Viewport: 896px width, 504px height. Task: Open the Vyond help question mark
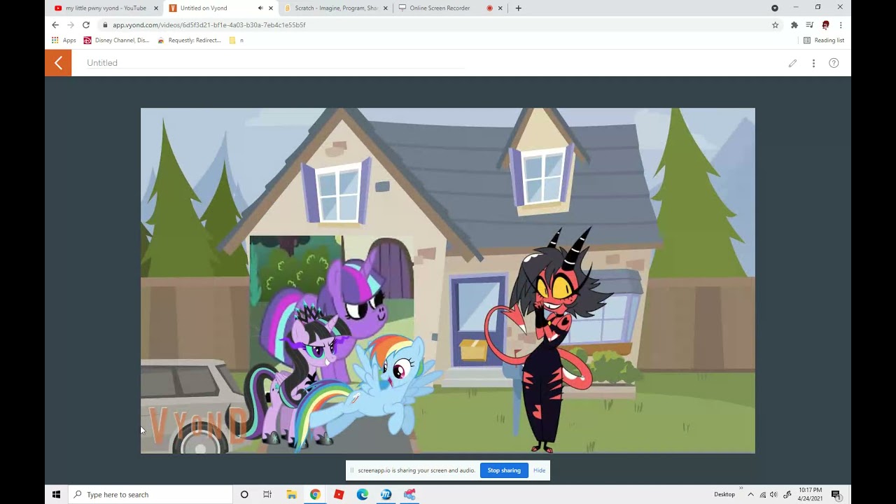coord(834,63)
